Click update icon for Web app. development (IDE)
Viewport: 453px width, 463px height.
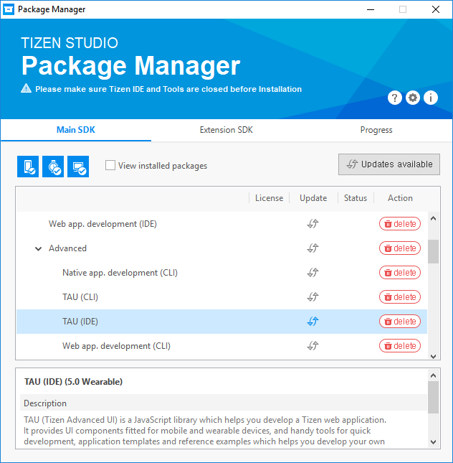point(313,224)
